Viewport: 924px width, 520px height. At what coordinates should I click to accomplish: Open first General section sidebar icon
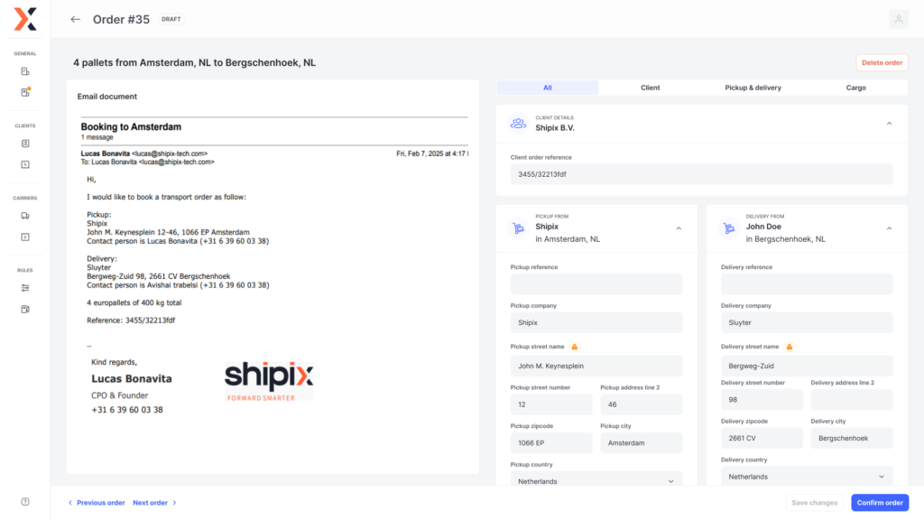pyautogui.click(x=25, y=71)
